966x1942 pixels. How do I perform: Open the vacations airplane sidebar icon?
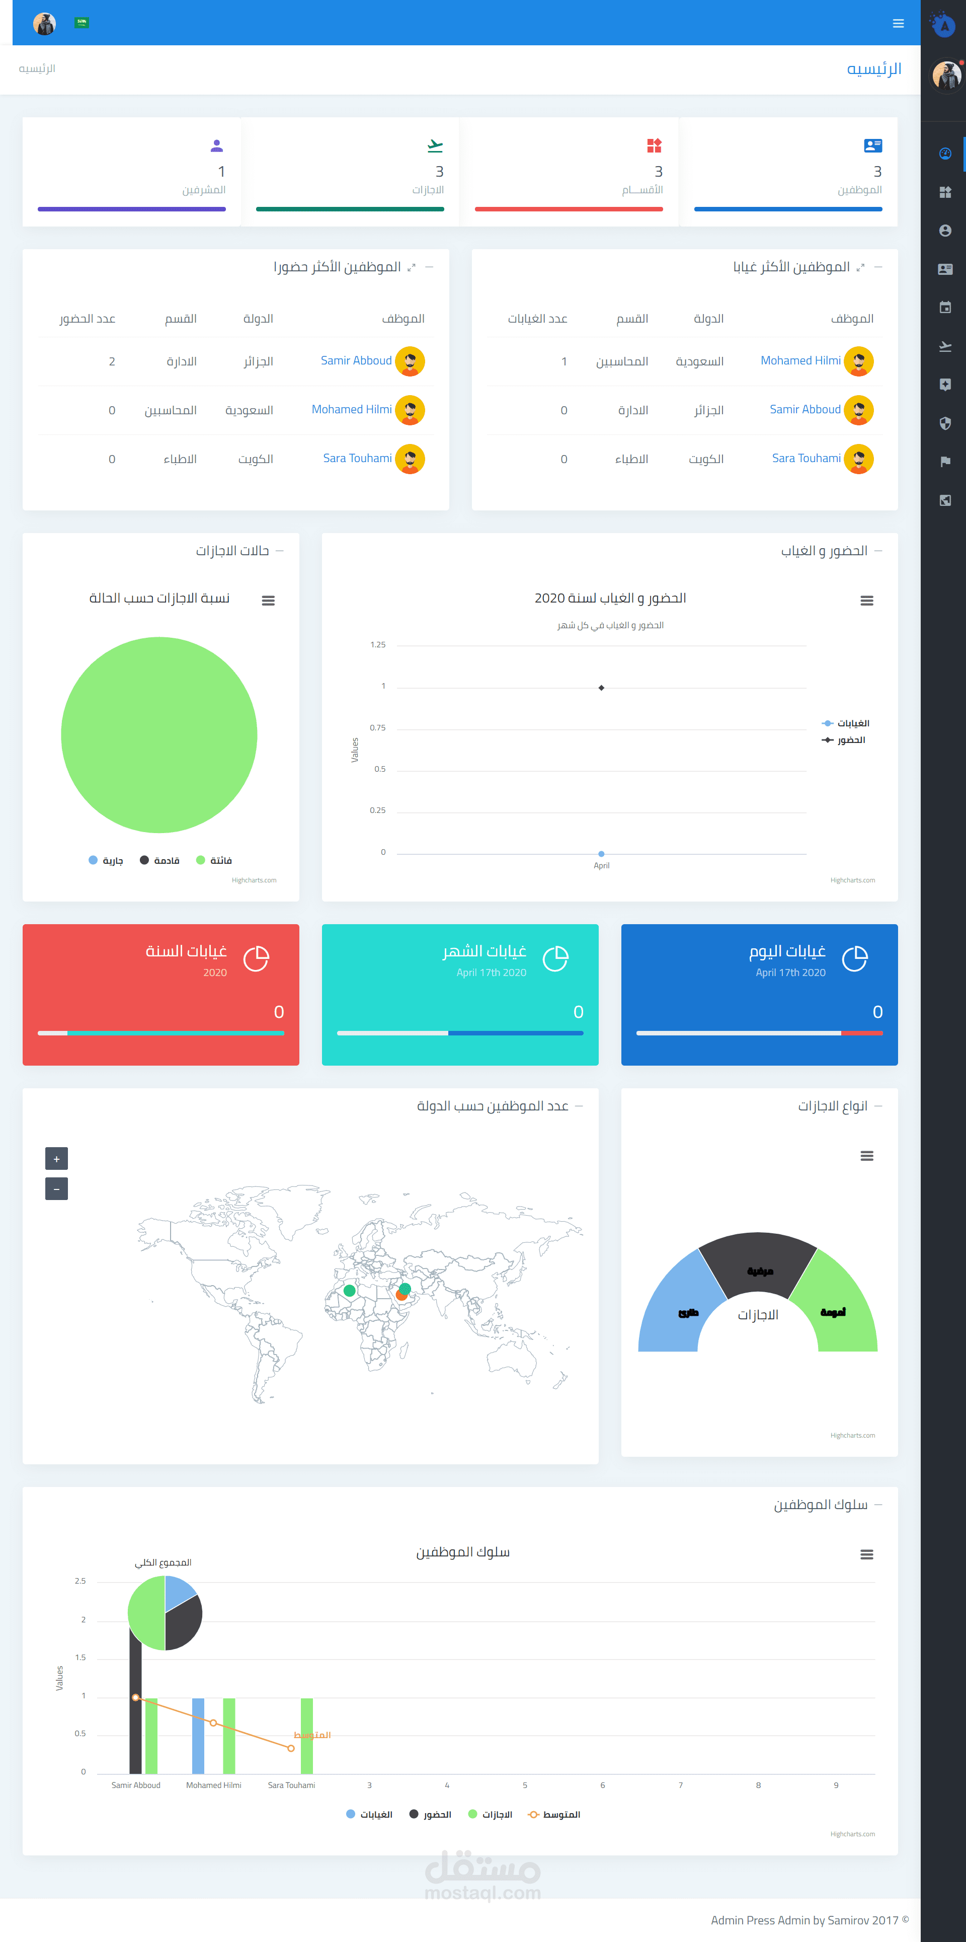click(x=945, y=346)
